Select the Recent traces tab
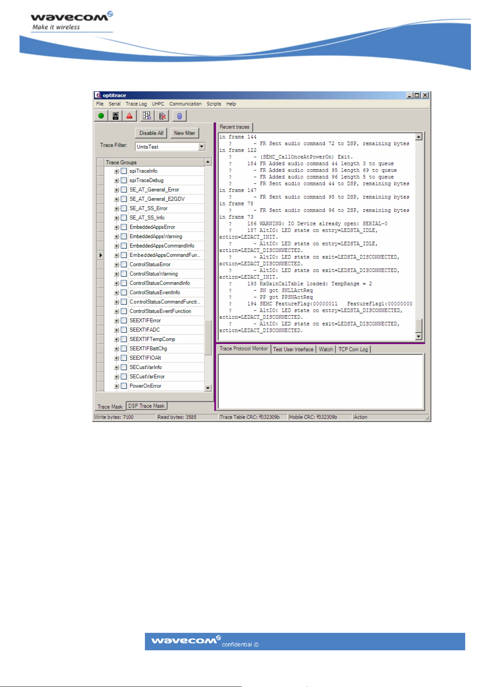This screenshot has height=687, width=486. point(235,127)
